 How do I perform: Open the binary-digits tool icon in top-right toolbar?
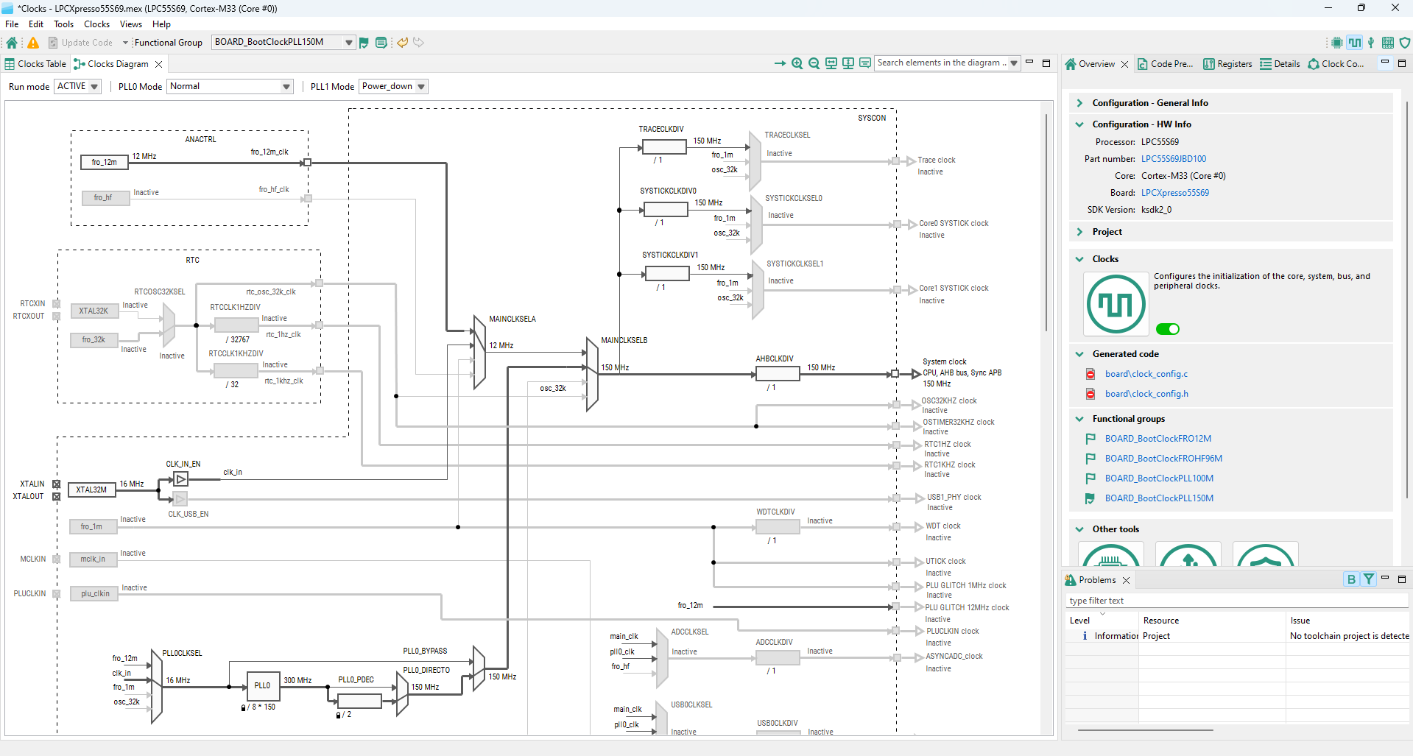tap(1388, 43)
